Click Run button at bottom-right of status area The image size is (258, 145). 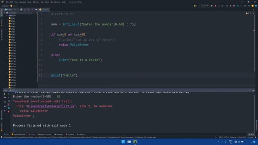[251, 134]
